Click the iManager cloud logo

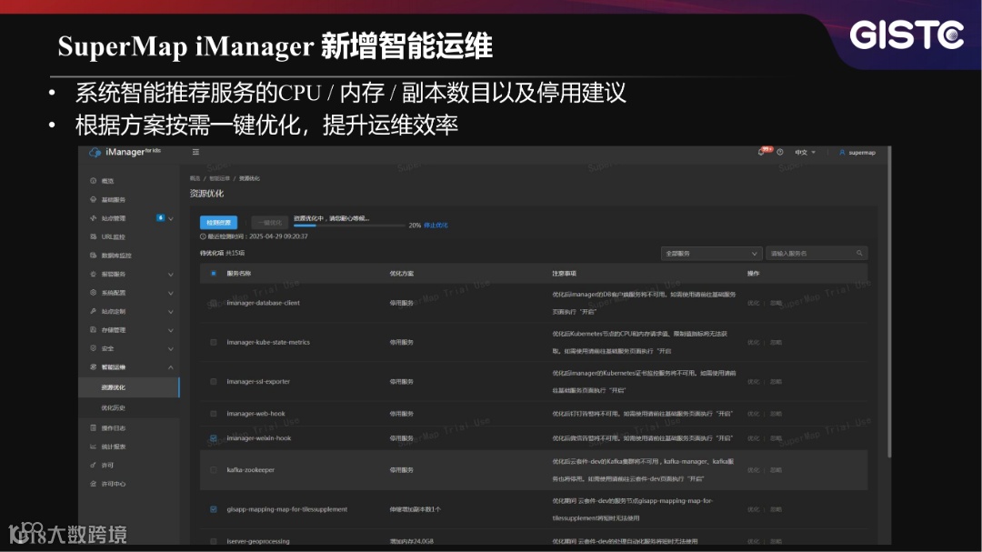coord(95,152)
